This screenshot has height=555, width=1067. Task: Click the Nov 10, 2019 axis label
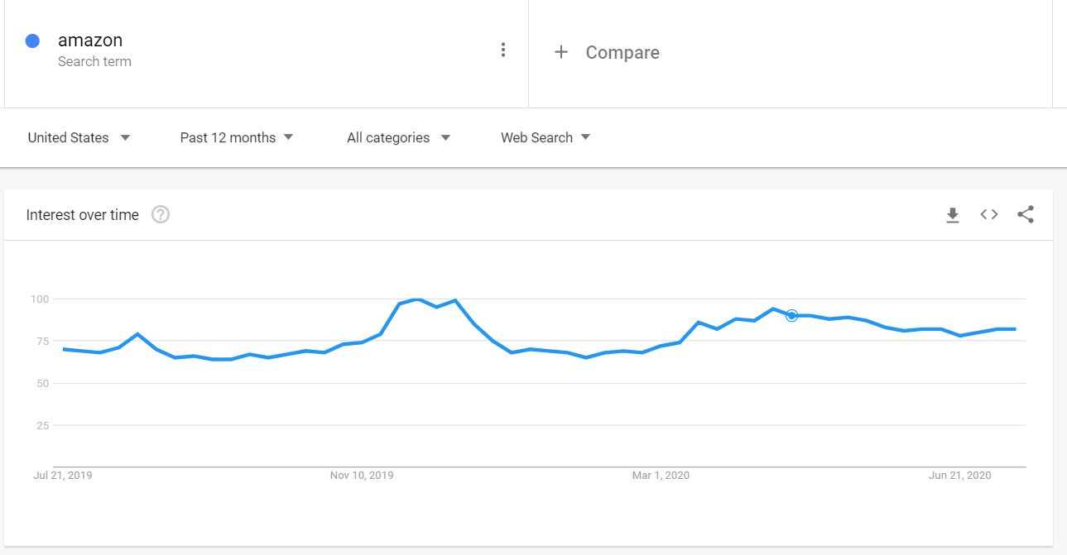click(362, 476)
